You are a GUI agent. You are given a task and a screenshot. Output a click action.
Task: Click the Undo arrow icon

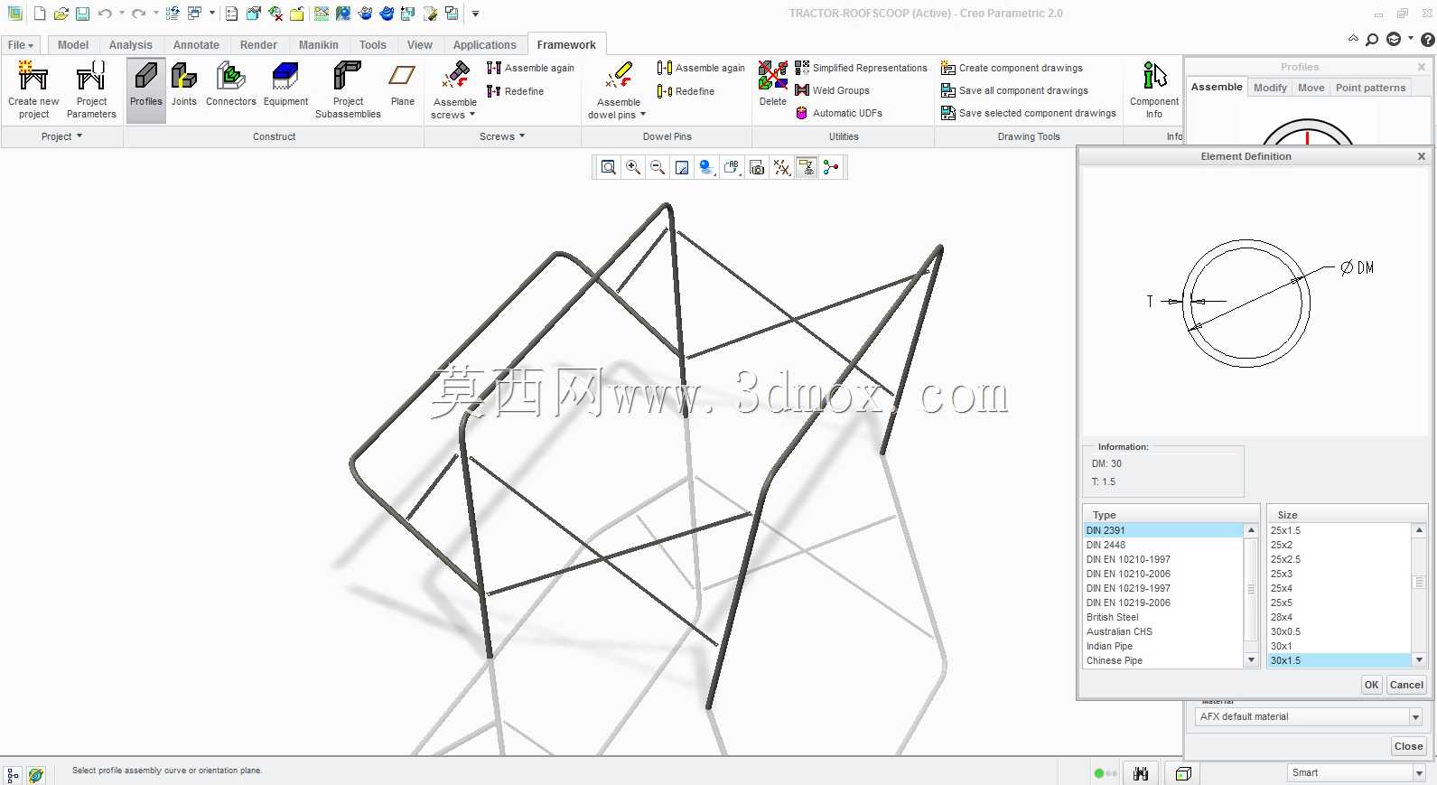(105, 14)
